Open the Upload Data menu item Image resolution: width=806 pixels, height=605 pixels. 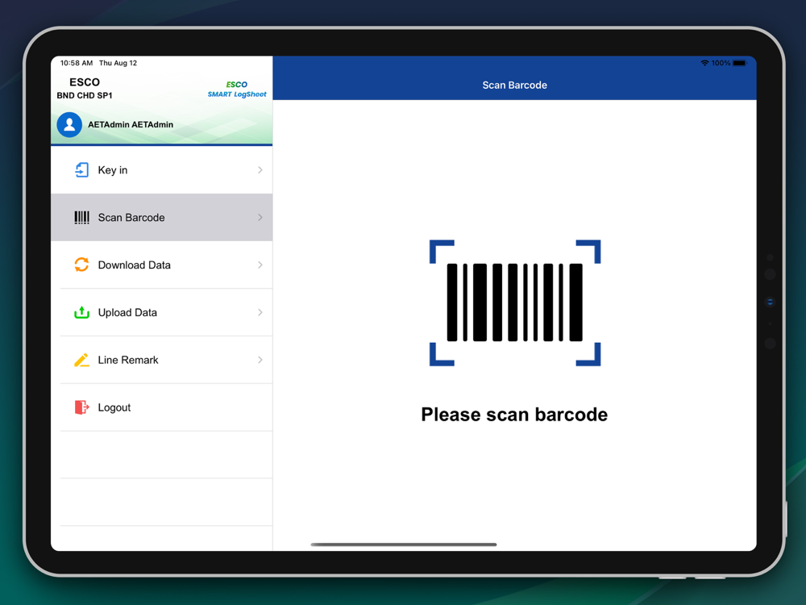click(x=162, y=312)
